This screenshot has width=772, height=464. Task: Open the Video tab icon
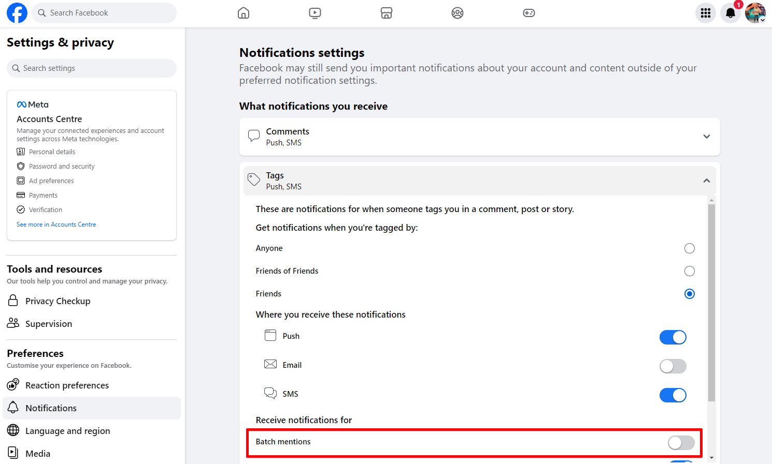pos(315,13)
